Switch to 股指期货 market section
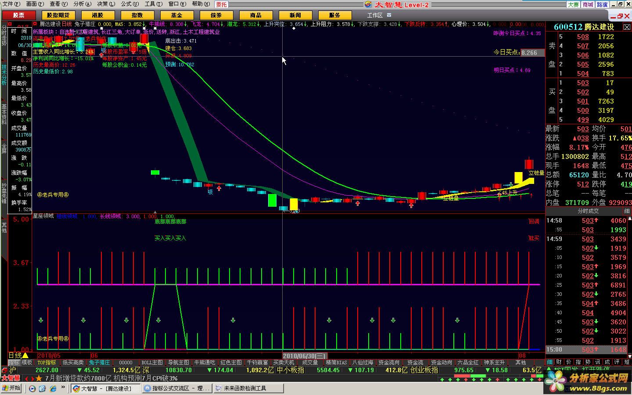Viewport: 632px width, 395px height. point(58,15)
